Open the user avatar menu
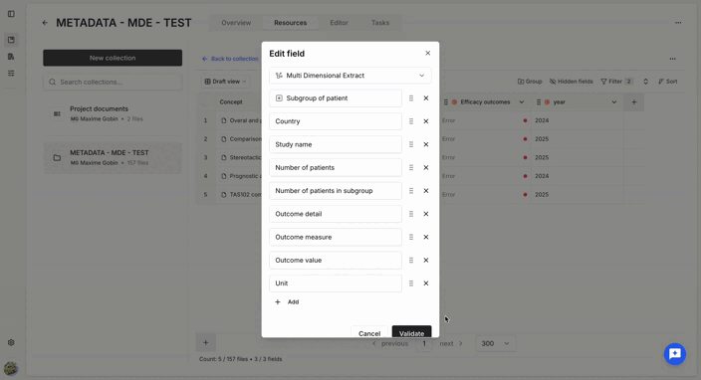701x380 pixels. tap(11, 368)
